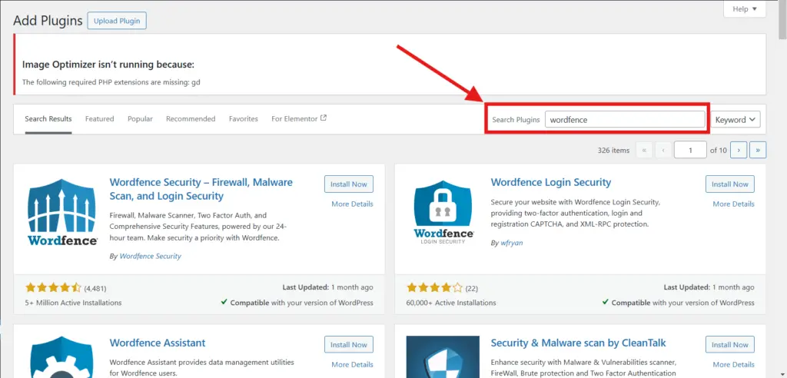Open the Wordfence Login Security title link
Screen dimensions: 787x378
pos(550,182)
